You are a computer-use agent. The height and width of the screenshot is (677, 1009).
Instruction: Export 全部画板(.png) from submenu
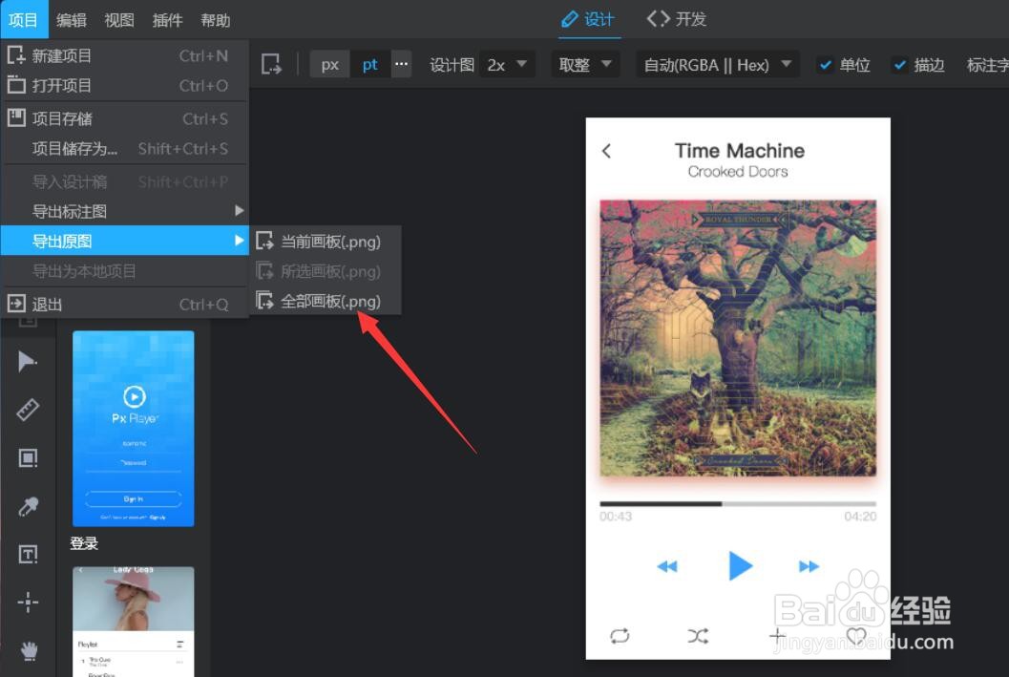(326, 301)
